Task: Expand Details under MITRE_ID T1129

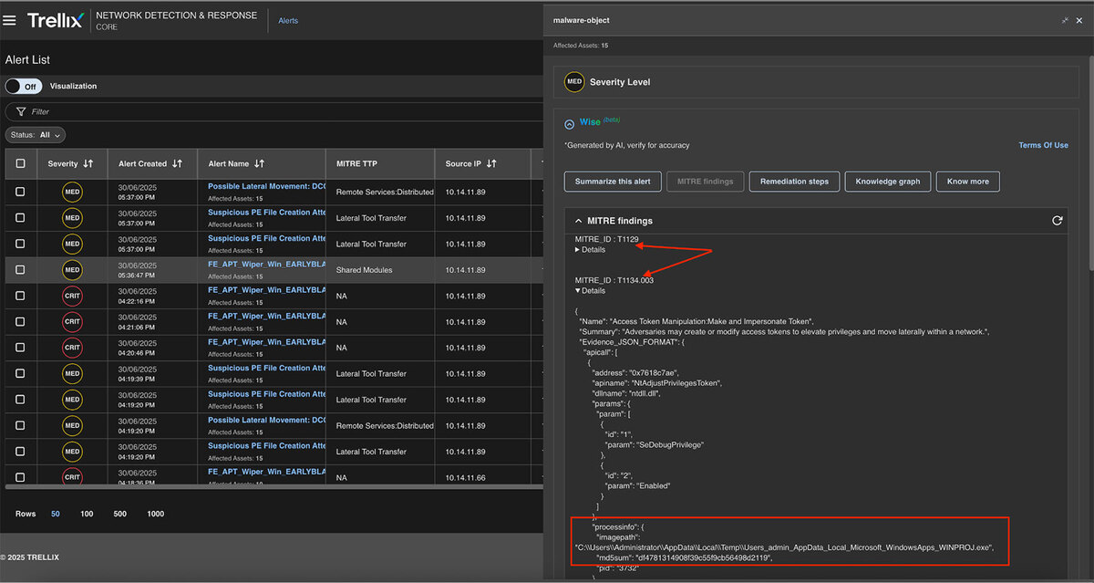Action: [x=590, y=249]
